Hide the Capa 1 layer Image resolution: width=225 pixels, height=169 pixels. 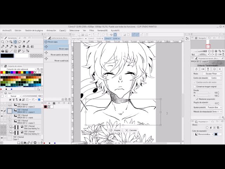tap(2, 138)
